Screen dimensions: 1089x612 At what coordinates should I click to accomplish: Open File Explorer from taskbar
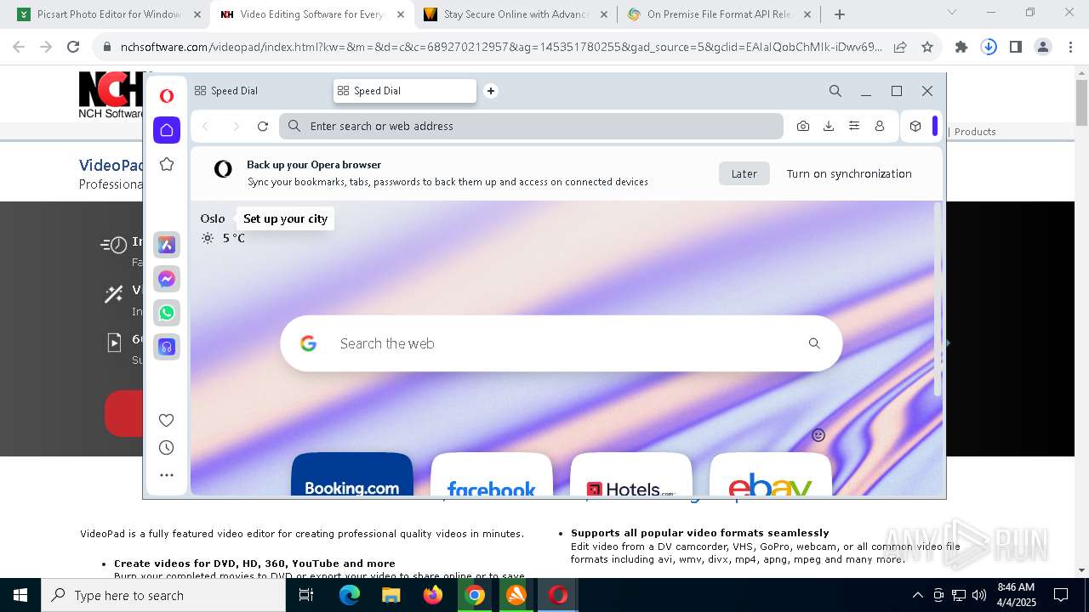(x=391, y=595)
